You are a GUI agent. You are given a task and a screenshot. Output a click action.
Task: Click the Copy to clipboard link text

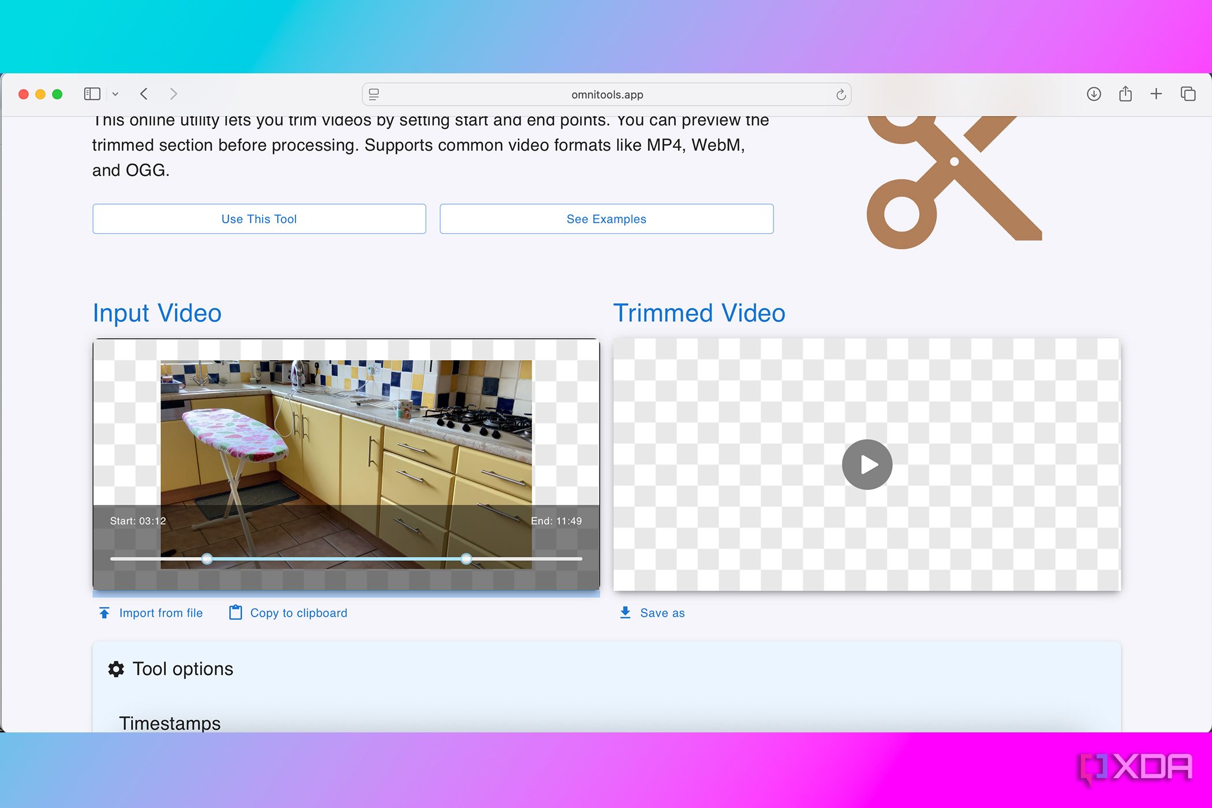[299, 613]
